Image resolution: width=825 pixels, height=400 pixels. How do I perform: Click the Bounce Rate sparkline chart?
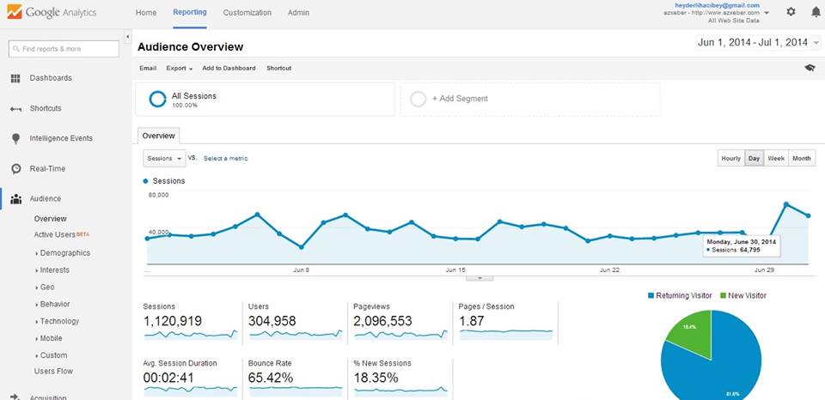coord(295,391)
